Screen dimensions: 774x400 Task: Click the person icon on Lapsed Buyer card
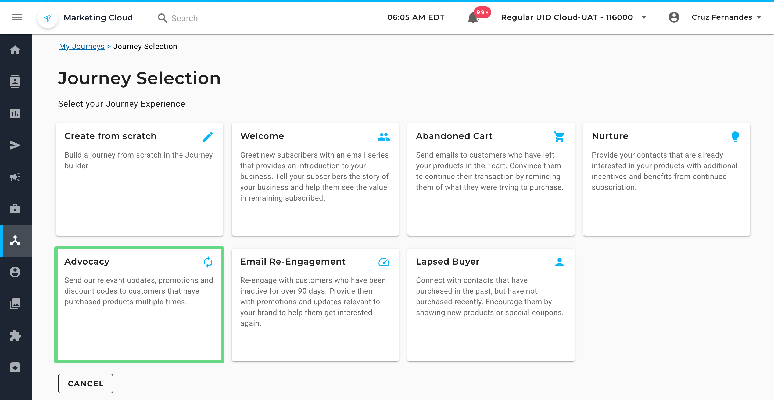(559, 262)
